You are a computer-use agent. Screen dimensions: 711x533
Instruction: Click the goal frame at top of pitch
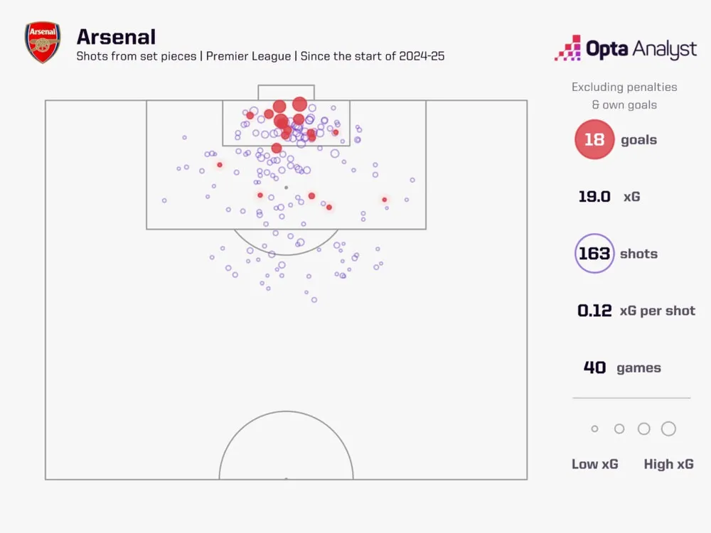coord(286,92)
